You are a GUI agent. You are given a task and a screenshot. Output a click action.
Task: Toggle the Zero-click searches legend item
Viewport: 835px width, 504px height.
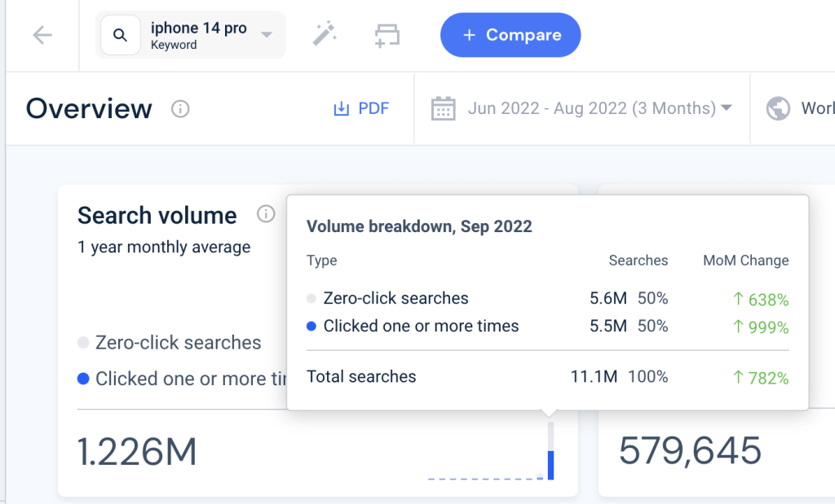coord(170,343)
